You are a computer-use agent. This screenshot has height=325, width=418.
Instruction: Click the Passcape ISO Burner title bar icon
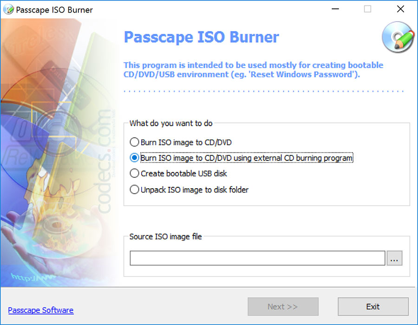coord(8,10)
